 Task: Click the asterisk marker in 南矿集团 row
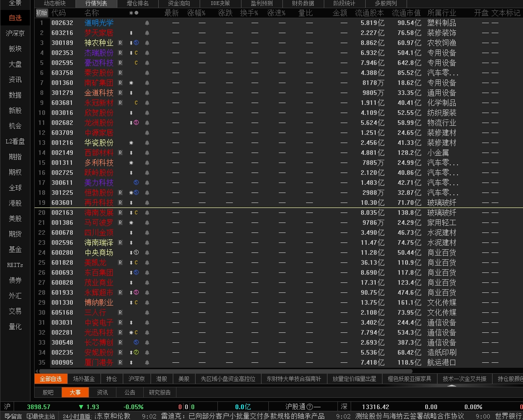(x=131, y=83)
